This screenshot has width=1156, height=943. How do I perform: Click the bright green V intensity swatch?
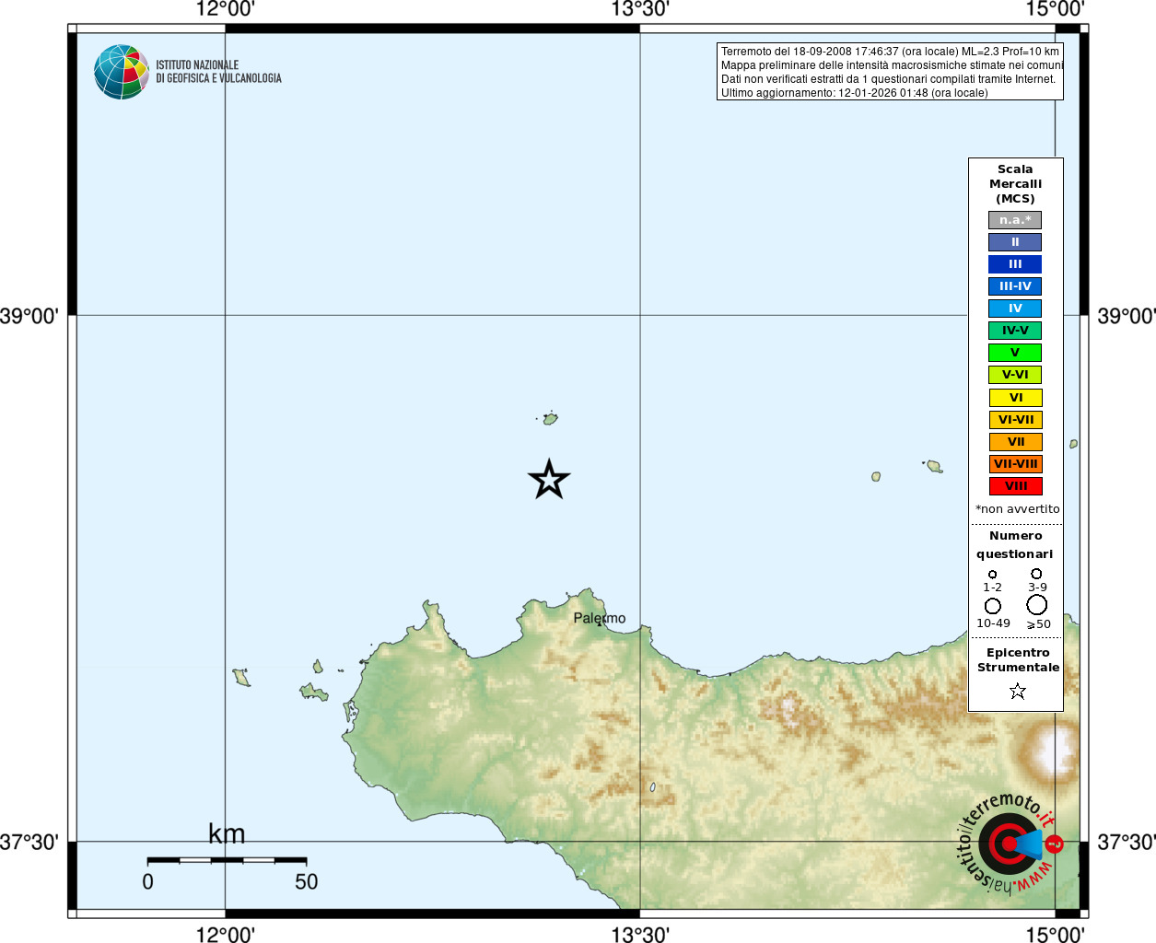tap(1015, 353)
